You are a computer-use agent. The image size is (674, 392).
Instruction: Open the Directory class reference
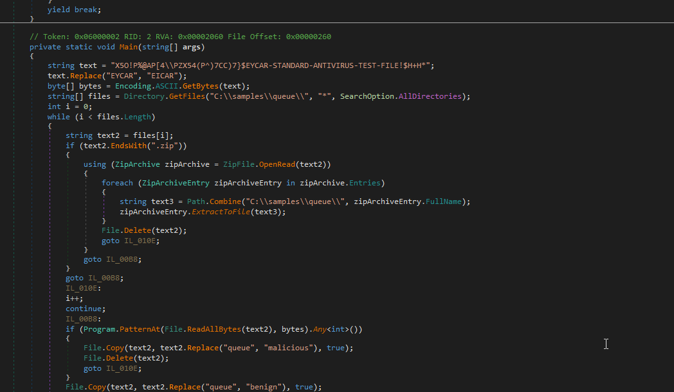pos(144,96)
